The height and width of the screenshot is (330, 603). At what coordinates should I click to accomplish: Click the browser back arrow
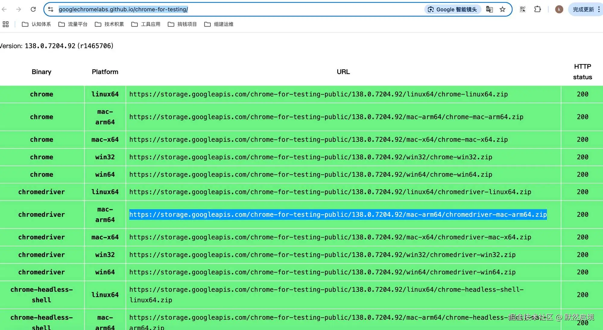pyautogui.click(x=4, y=9)
